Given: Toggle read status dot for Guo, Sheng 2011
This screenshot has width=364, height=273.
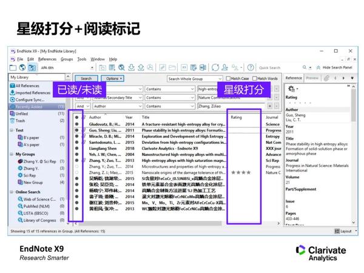Looking at the screenshot, I should pos(76,130).
